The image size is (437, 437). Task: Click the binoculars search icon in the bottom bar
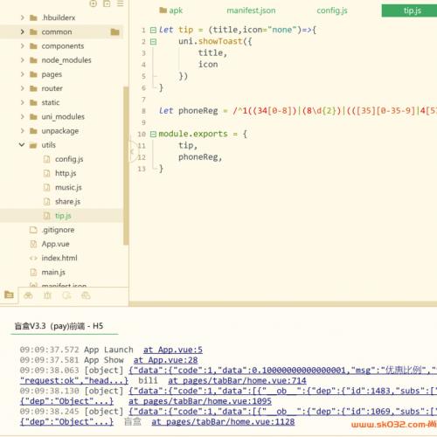tap(28, 295)
